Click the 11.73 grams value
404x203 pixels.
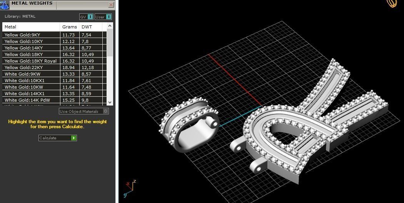[x=68, y=35]
